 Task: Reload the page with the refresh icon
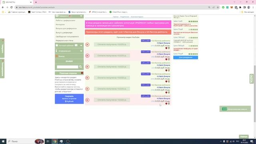(x=11, y=7)
